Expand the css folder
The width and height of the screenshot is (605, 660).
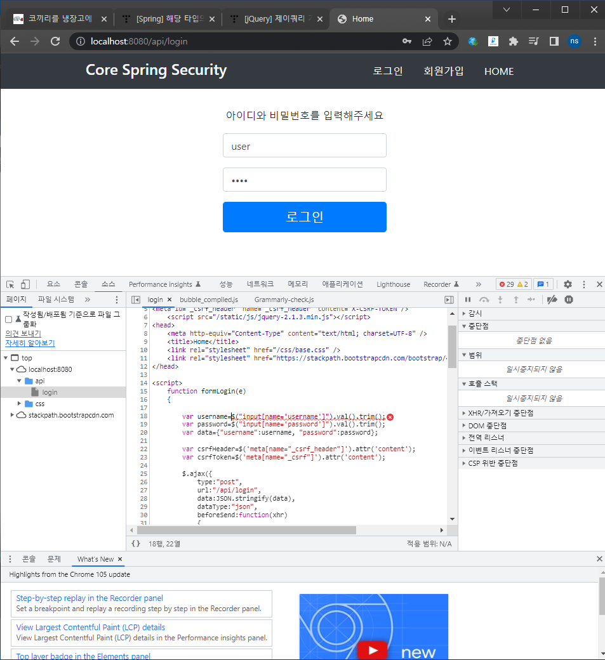click(19, 403)
